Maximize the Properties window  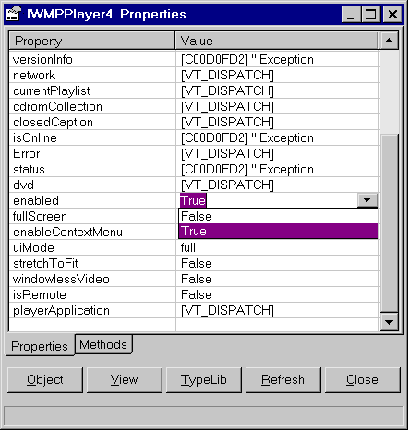click(x=371, y=14)
